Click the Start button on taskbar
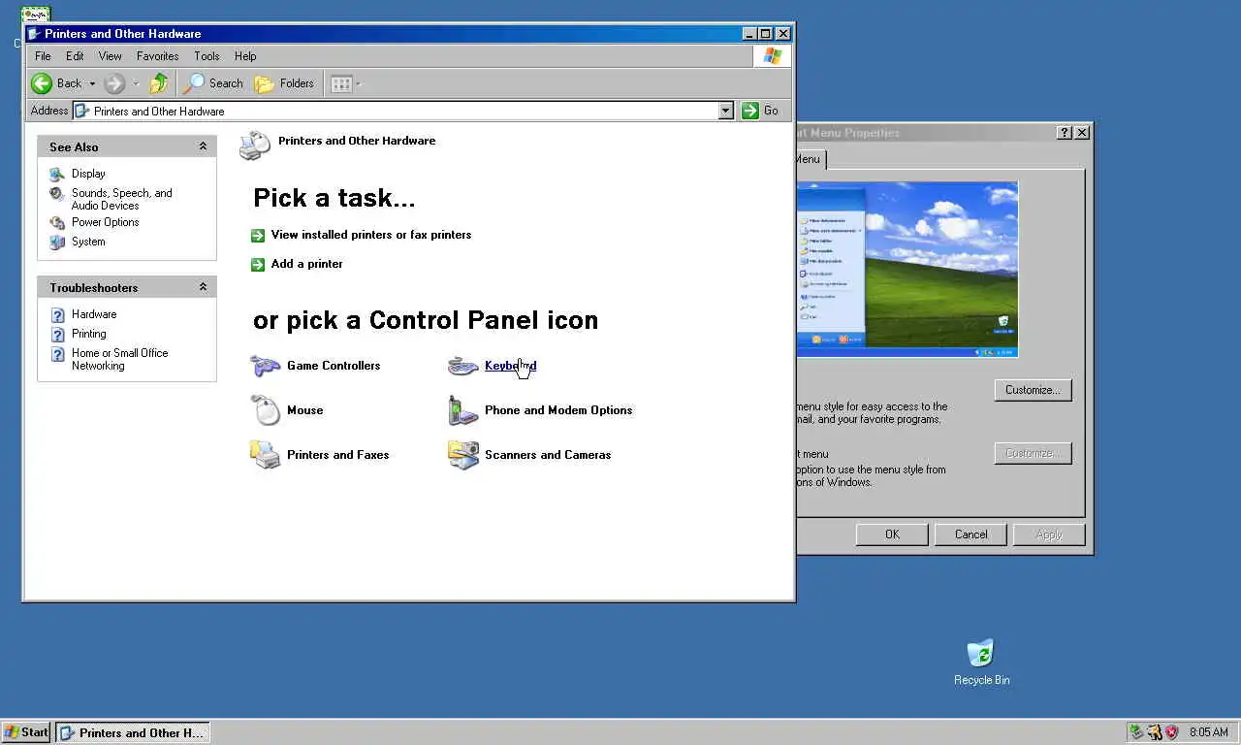Viewport: 1241px width, 745px height. (27, 732)
